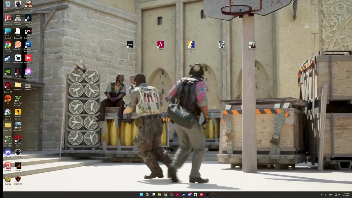Launch the Call of Duty desktop shortcut
The width and height of the screenshot is (352, 198).
[28, 33]
